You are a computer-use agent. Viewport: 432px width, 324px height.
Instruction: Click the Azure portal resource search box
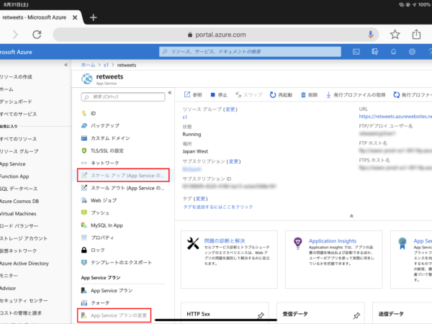(250, 52)
